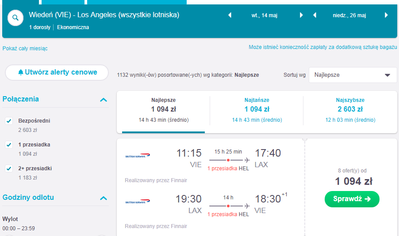The image size is (399, 236).
Task: Click 8 ofert(y) od price label
Action: [352, 171]
